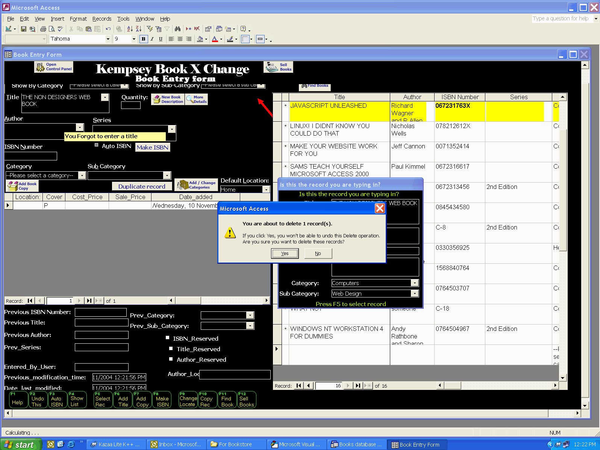600x450 pixels.
Task: Expand the JAVASCRIPT UNLEASHED row plus sign
Action: tap(285, 106)
